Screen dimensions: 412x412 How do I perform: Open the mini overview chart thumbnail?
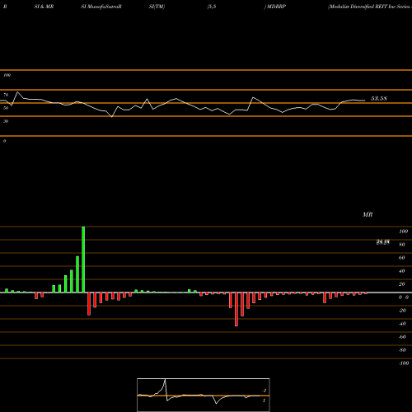point(204,395)
